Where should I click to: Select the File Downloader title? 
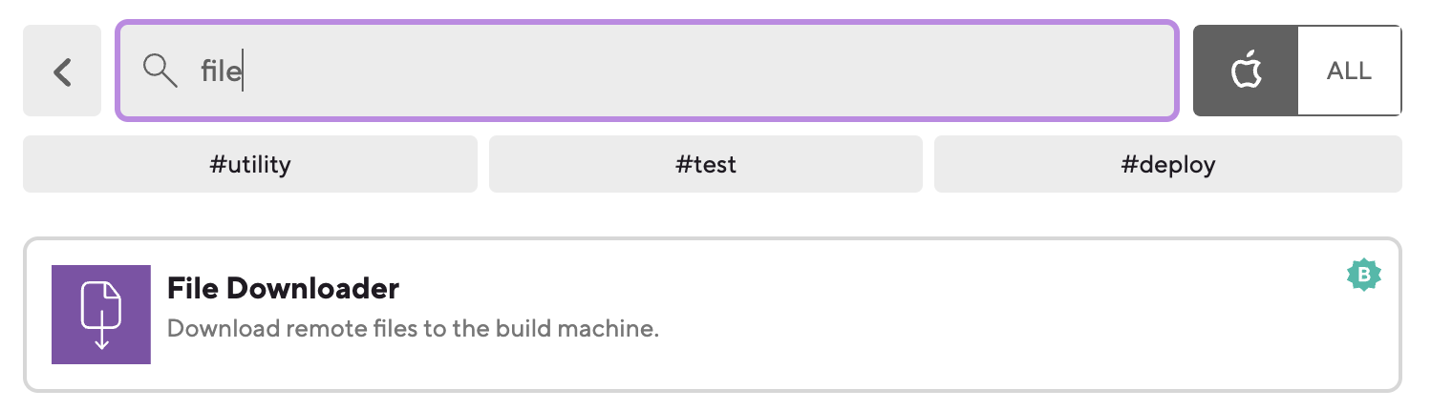283,288
